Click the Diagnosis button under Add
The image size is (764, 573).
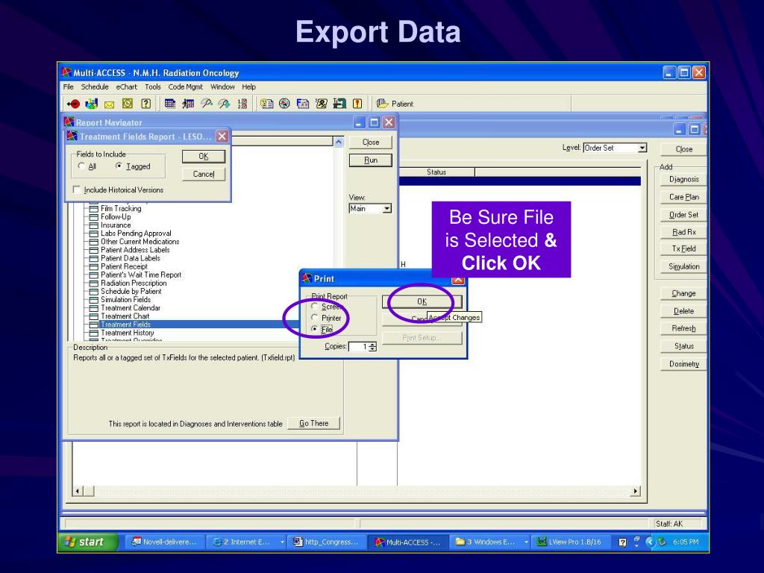coord(683,179)
